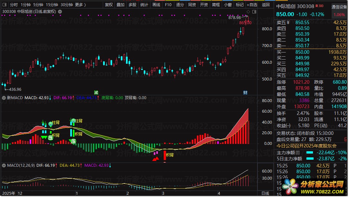Toggle the right panel icon above chart
The image size is (349, 197).
(254, 11)
